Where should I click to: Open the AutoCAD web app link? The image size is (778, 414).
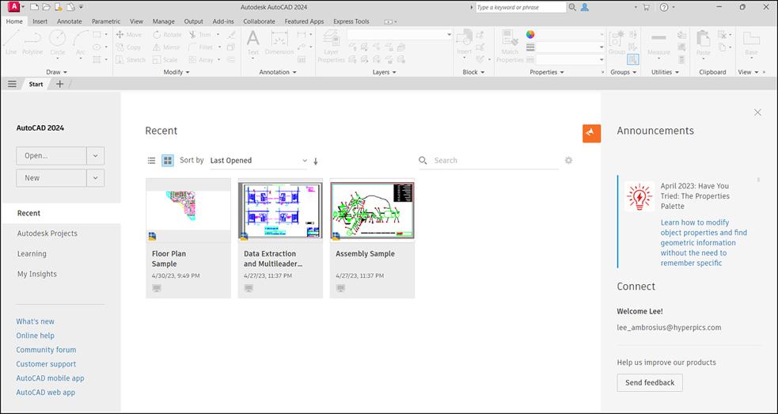pos(46,392)
